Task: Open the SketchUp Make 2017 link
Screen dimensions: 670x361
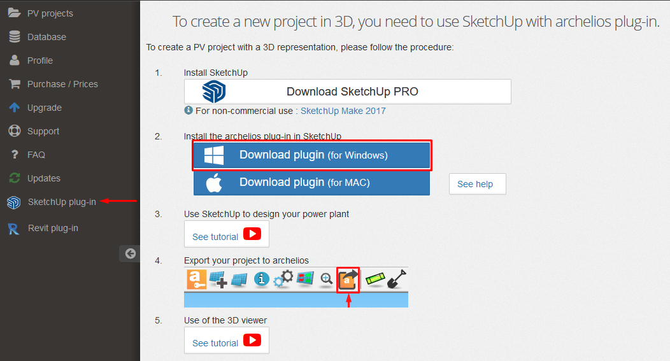Action: click(343, 111)
